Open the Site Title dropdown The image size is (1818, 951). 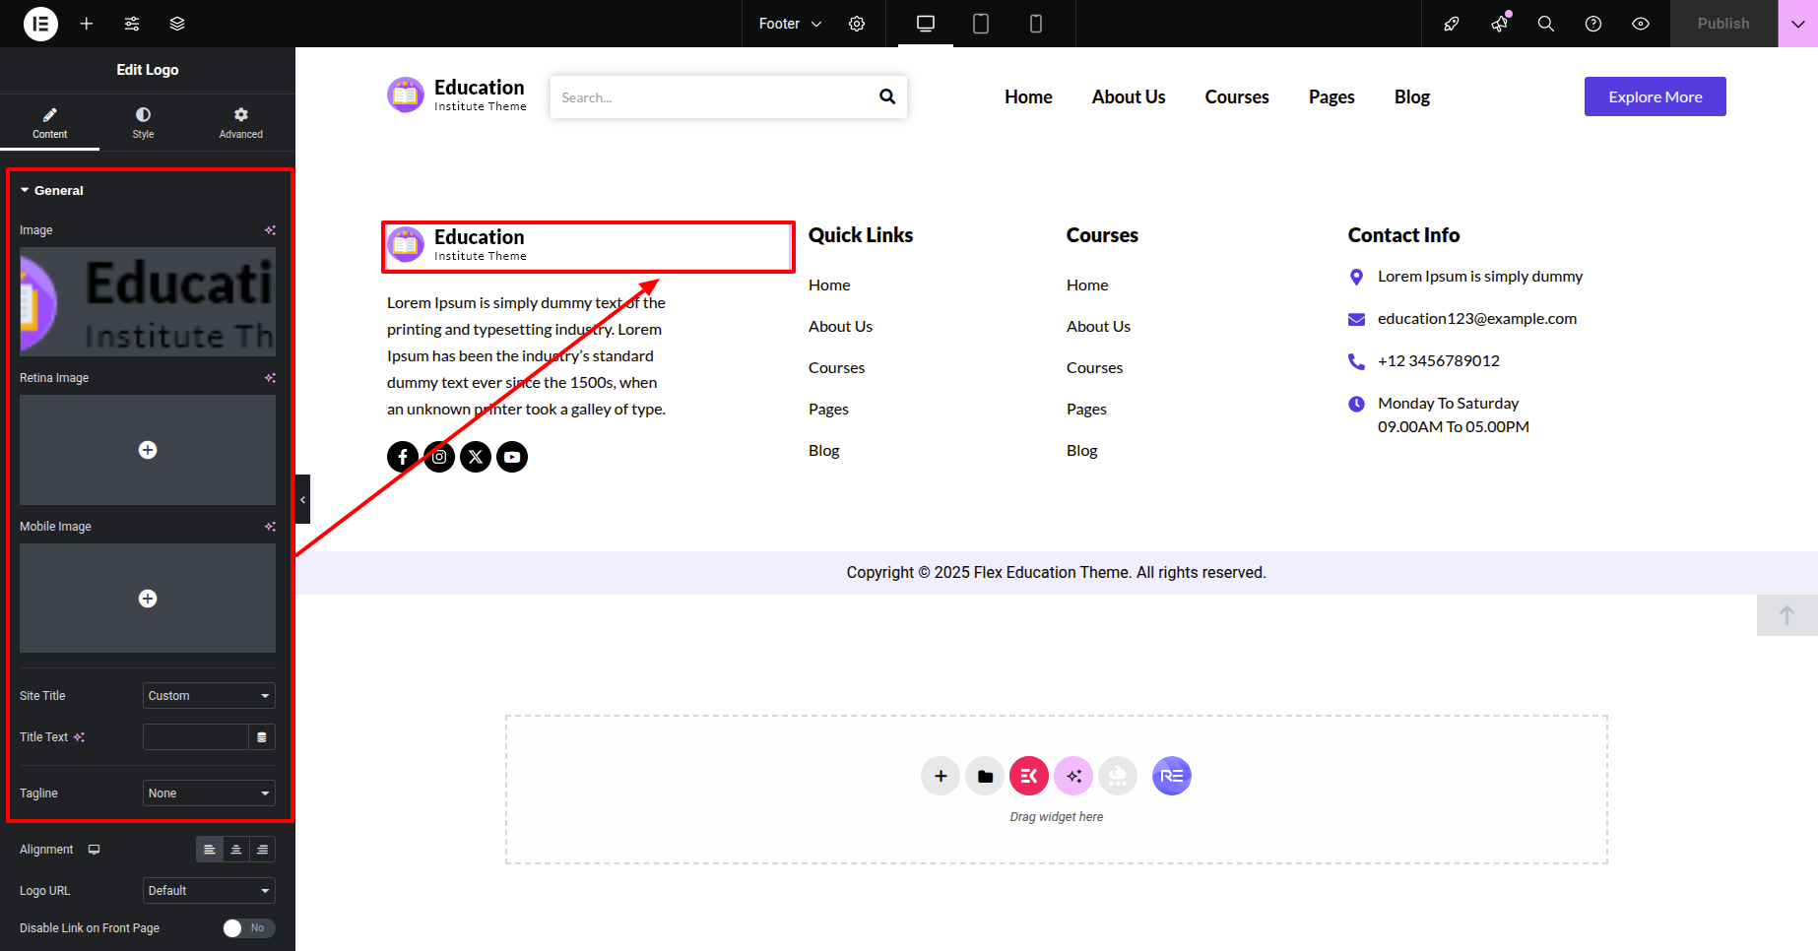[x=209, y=696]
